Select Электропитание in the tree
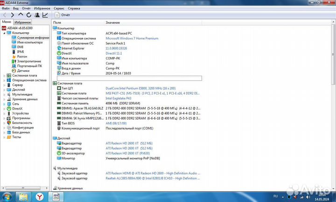 26,61
